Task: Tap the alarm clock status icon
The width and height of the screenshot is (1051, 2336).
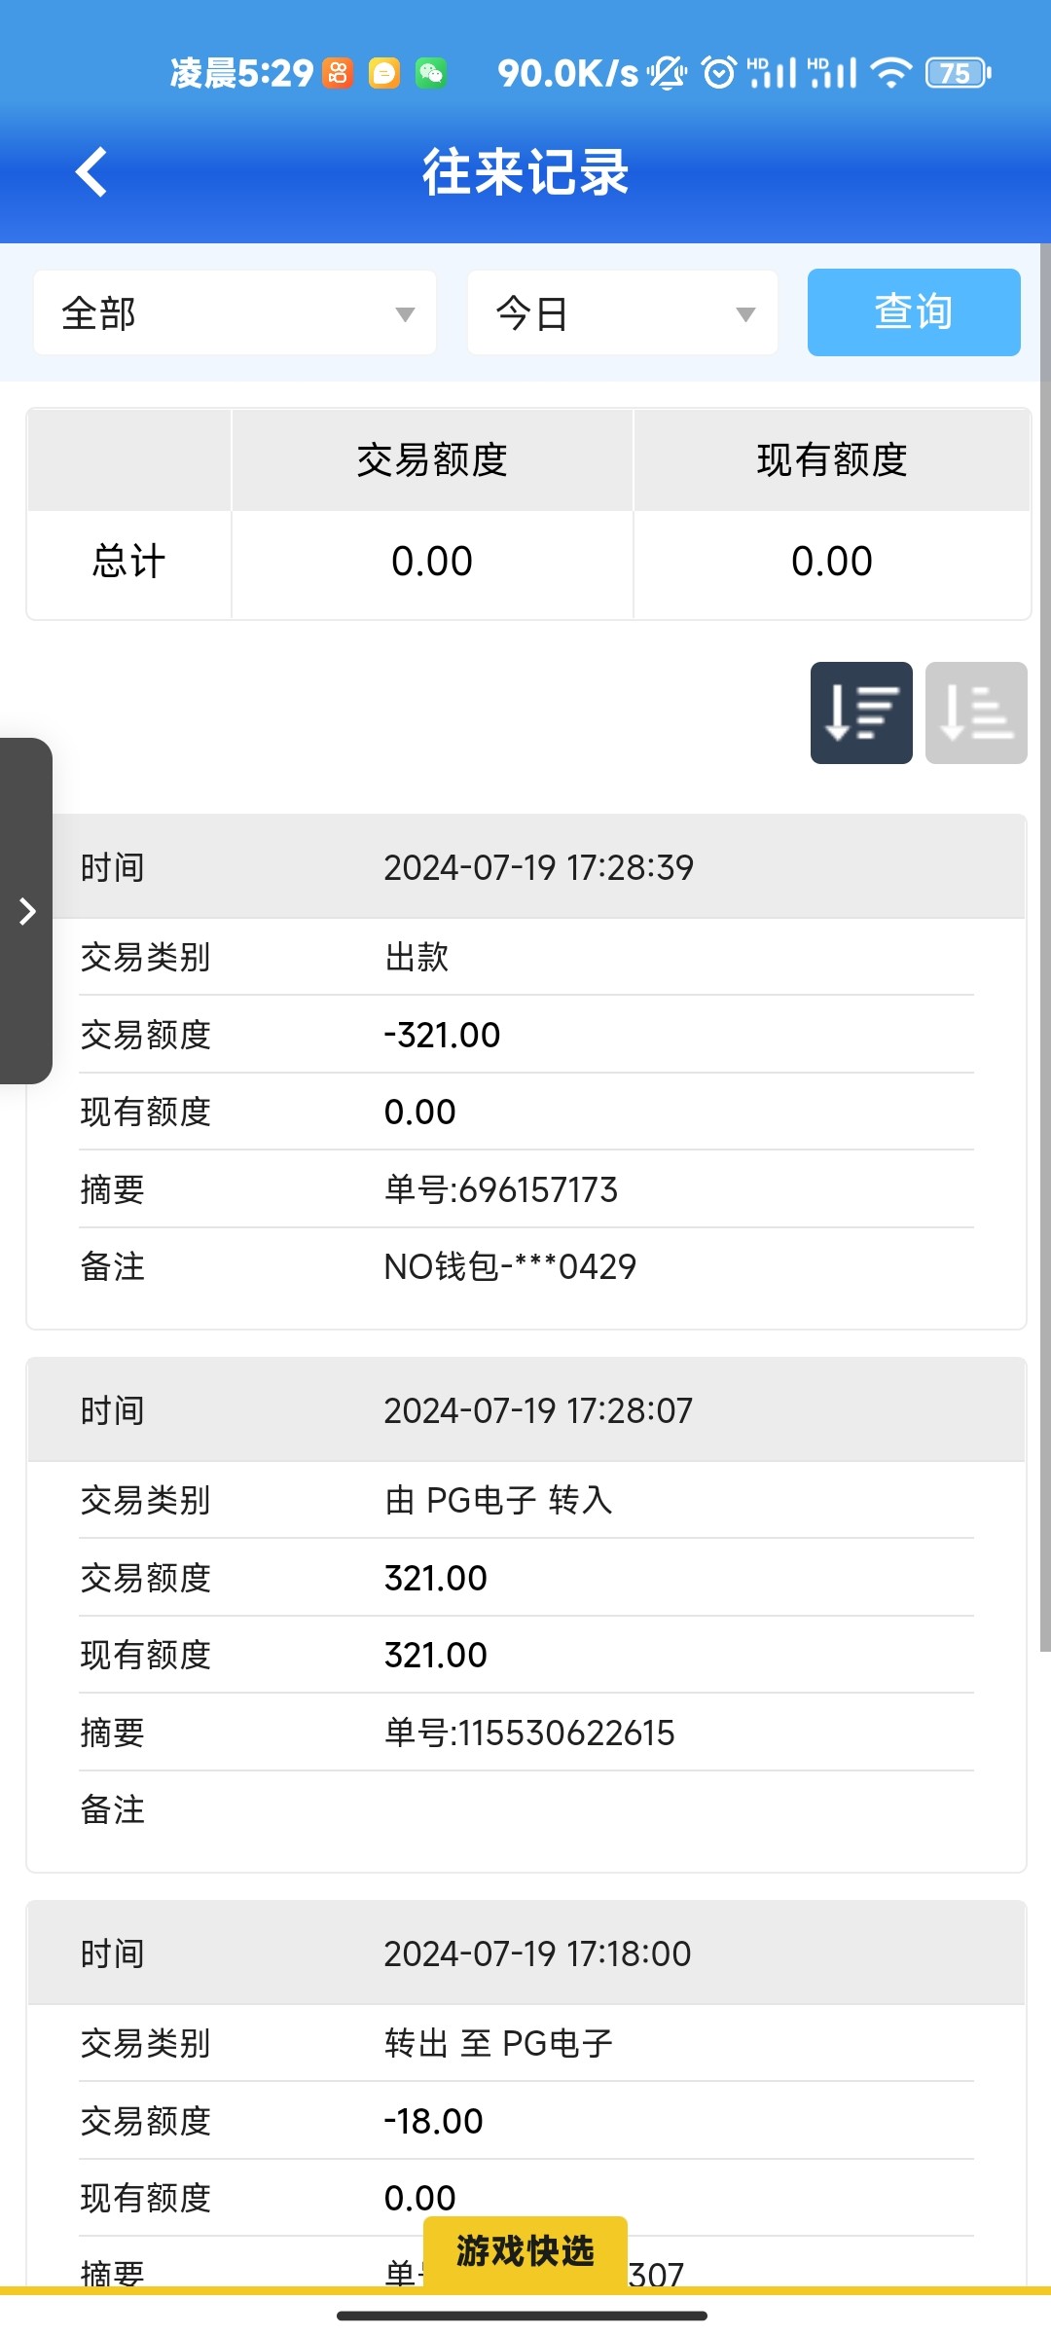Action: 719,73
